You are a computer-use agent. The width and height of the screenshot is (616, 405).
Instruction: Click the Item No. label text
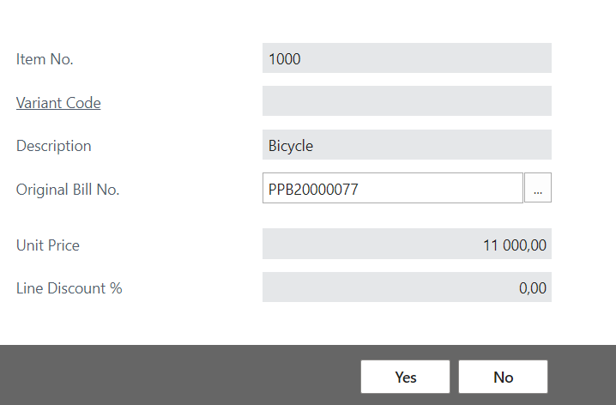45,59
